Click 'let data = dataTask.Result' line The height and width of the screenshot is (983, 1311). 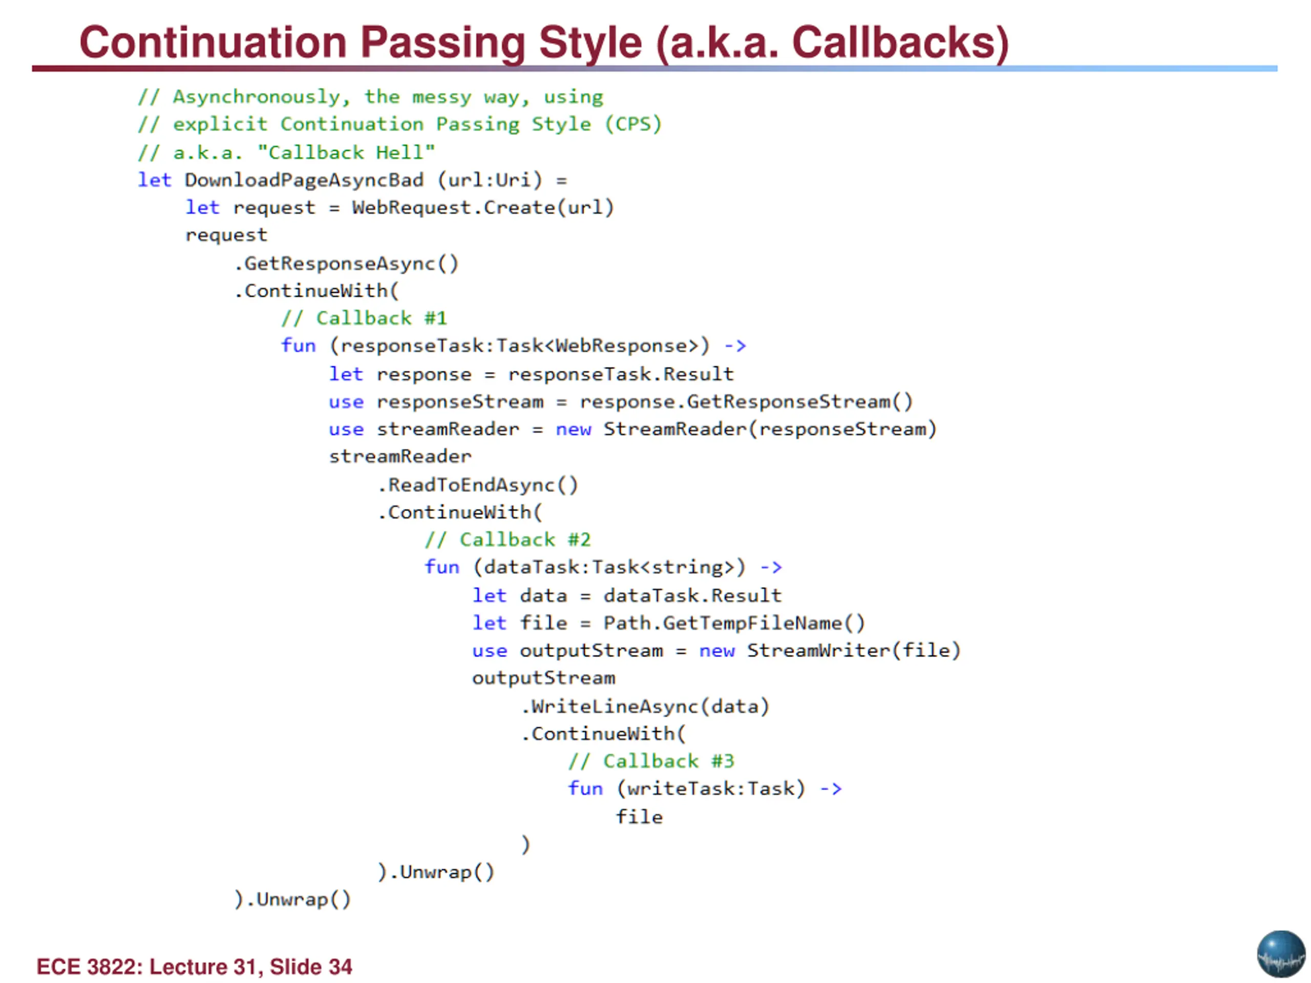626,595
